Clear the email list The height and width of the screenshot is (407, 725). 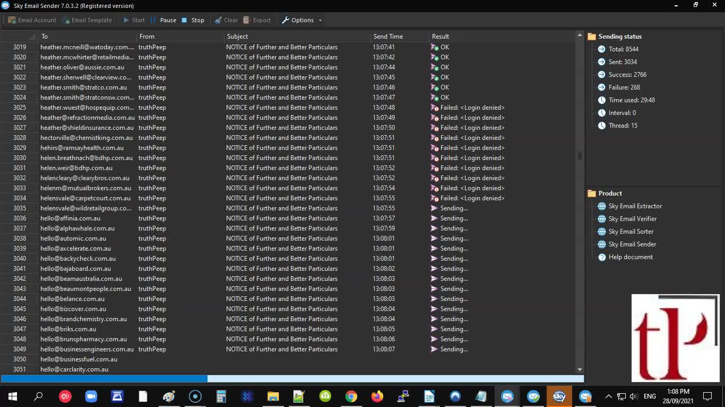coord(226,20)
